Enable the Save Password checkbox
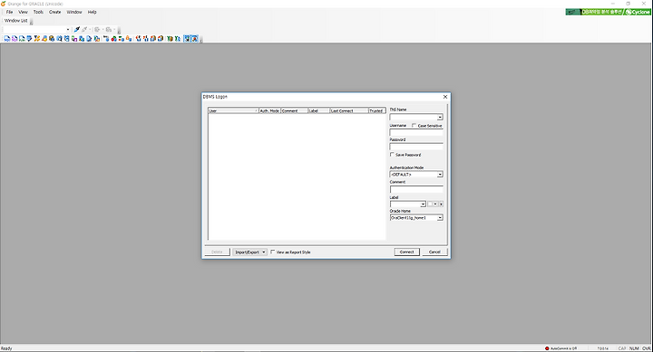 click(392, 155)
